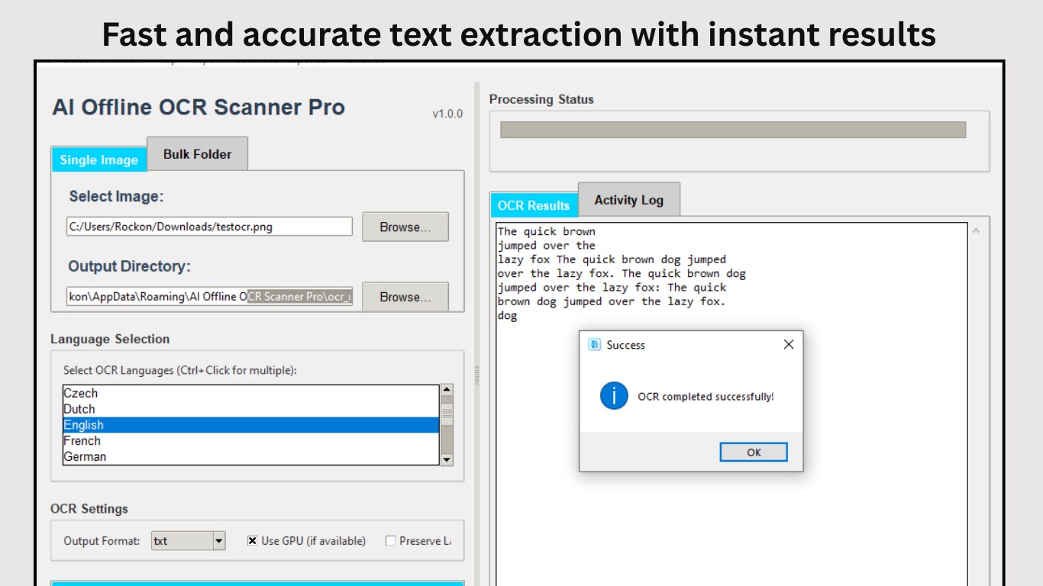Click the last result line reading only "dog"
1043x586 pixels.
(507, 316)
